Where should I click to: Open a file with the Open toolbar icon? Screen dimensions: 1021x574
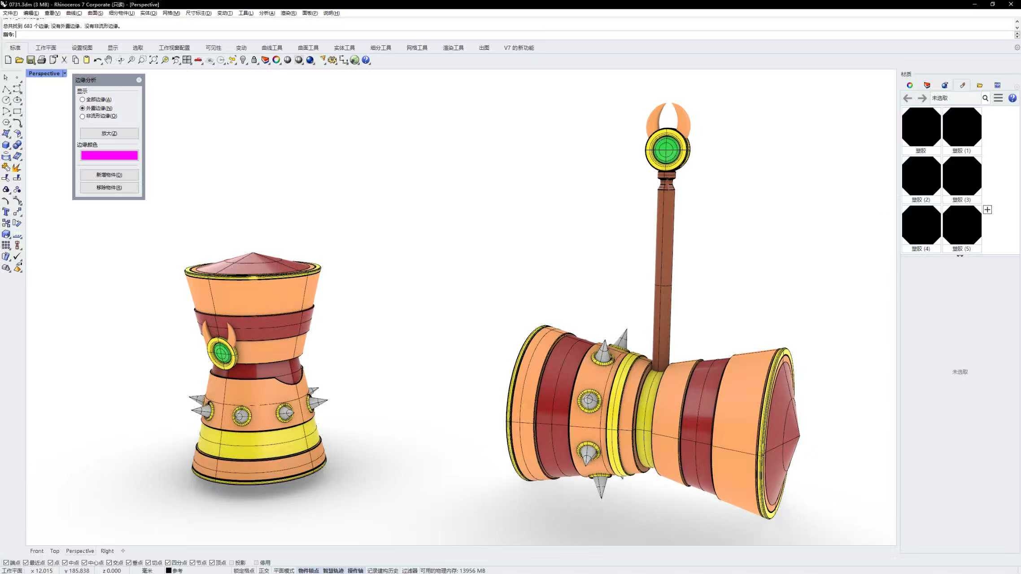point(19,60)
